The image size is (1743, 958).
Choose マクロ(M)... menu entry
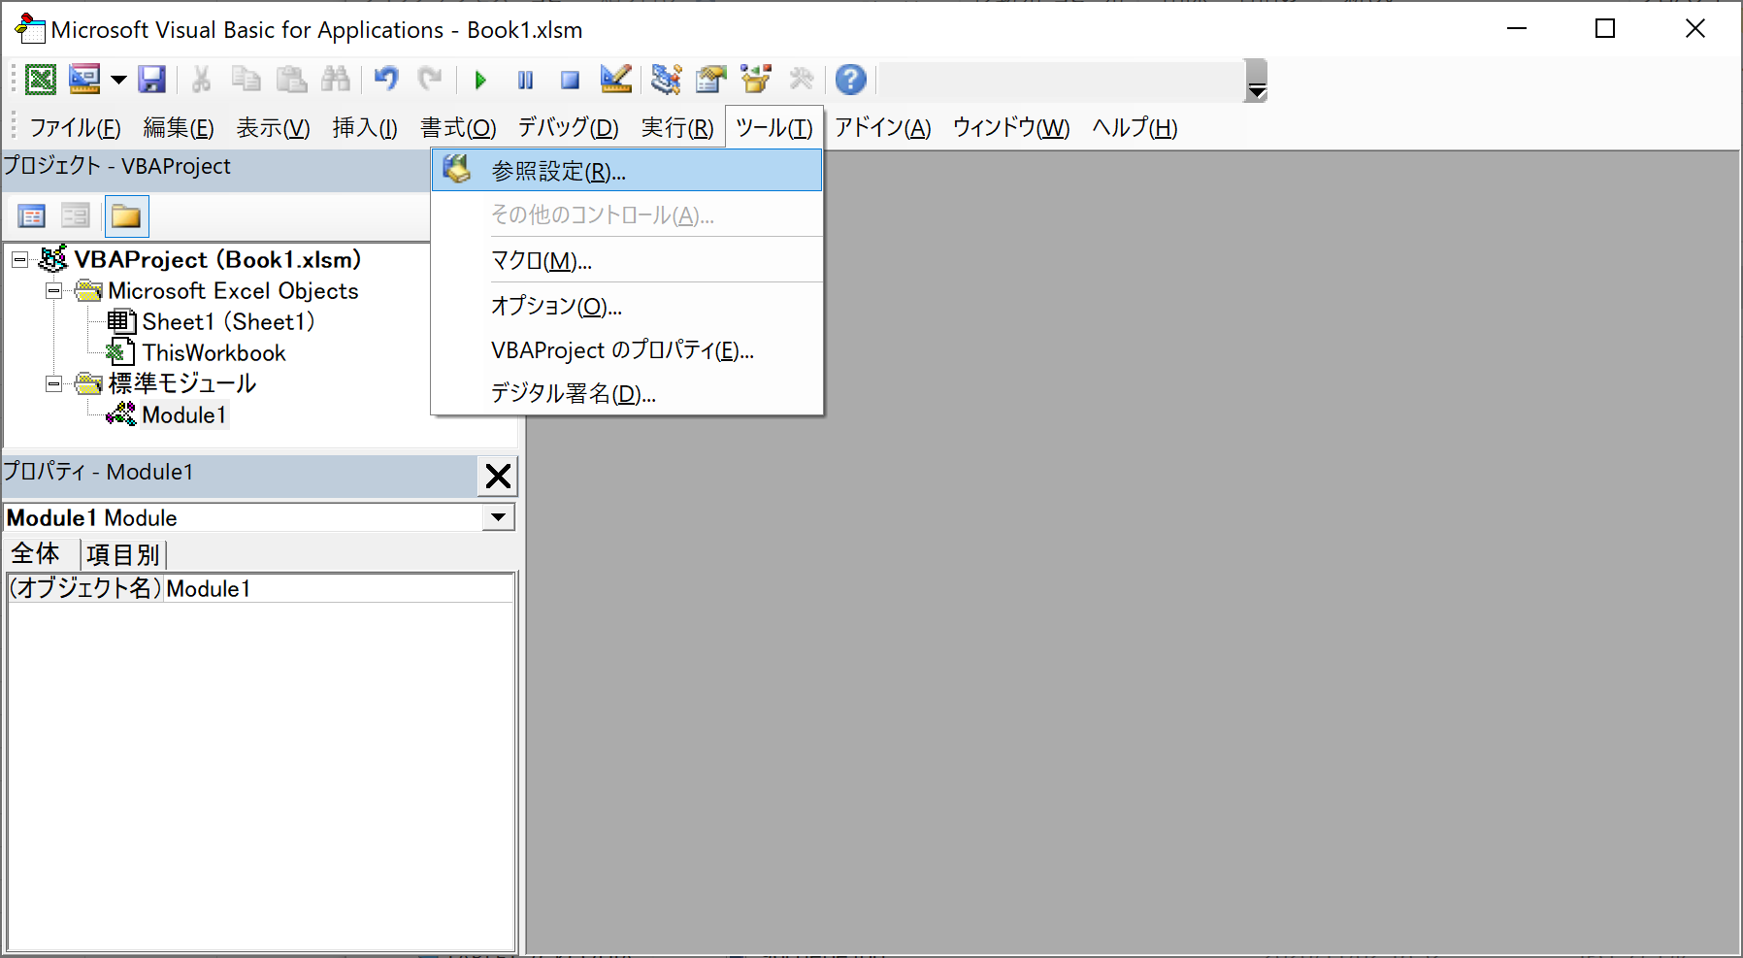pyautogui.click(x=627, y=261)
